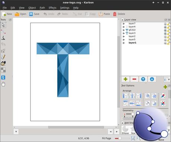This screenshot has width=171, height=142.
Task: Toggle visibility of layer7
Action: pyautogui.click(x=165, y=24)
